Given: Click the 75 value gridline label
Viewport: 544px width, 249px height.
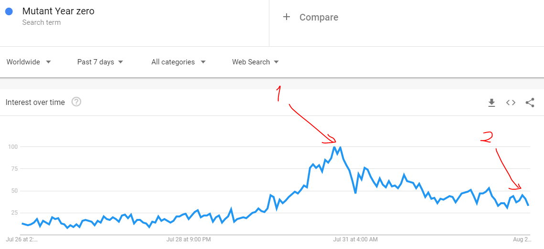Looking at the screenshot, I should 13,169.
